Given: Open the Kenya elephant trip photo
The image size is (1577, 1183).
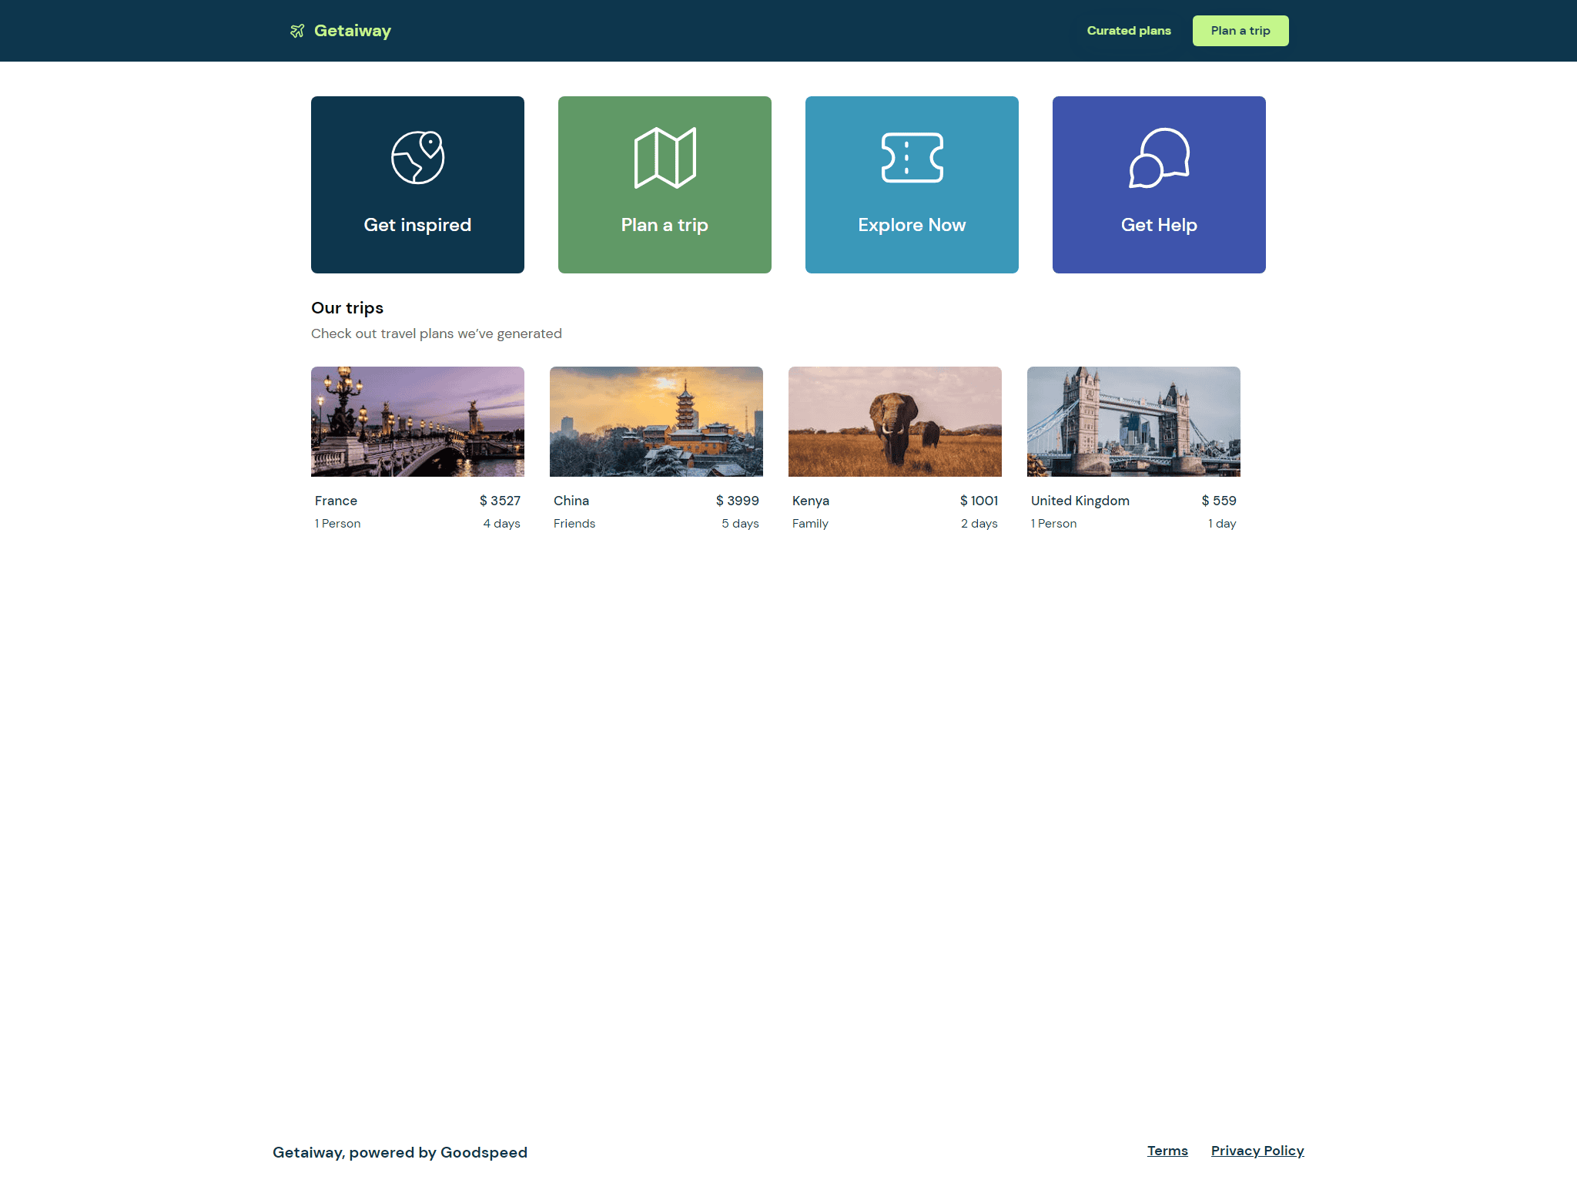Looking at the screenshot, I should [x=895, y=421].
